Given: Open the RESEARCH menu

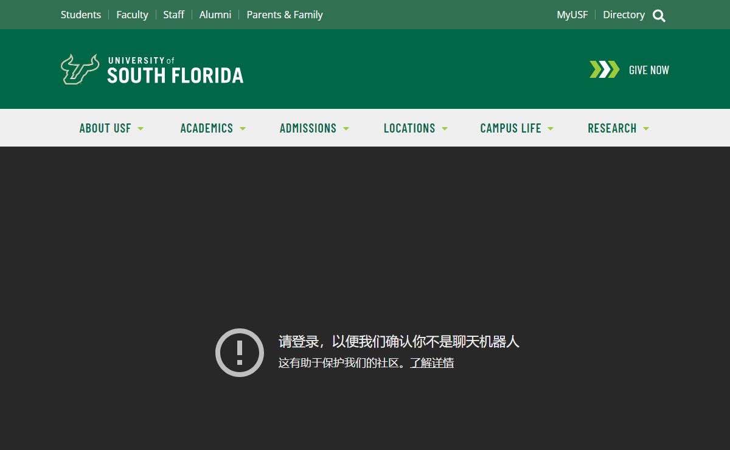Looking at the screenshot, I should point(612,128).
